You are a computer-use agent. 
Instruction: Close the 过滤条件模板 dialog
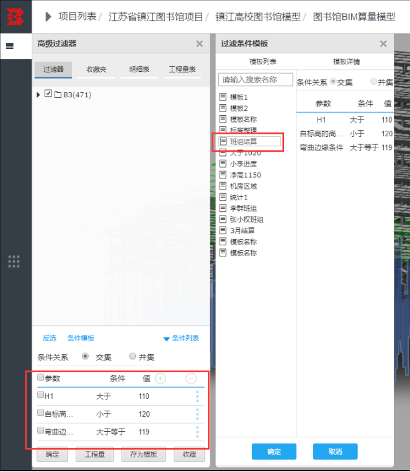383,44
